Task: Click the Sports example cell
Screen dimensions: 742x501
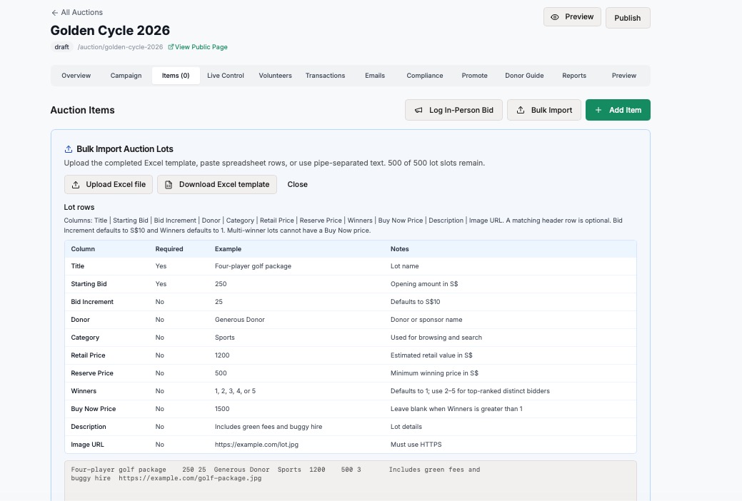Action: point(225,338)
